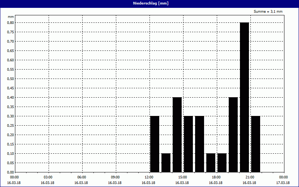Click the 0,00 y-axis origin label
299x187 pixels.
tap(10, 172)
